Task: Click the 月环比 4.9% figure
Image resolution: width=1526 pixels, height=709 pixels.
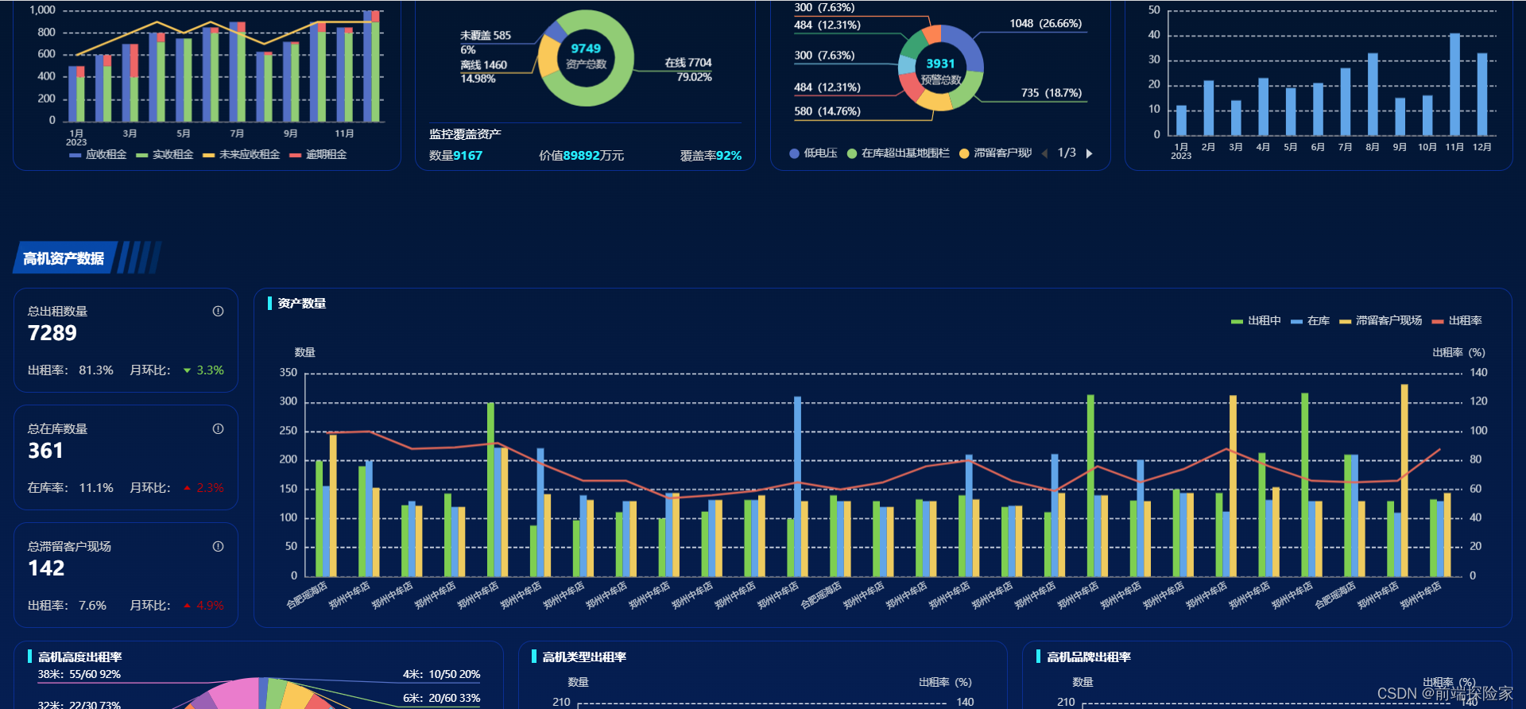Action: (x=210, y=606)
